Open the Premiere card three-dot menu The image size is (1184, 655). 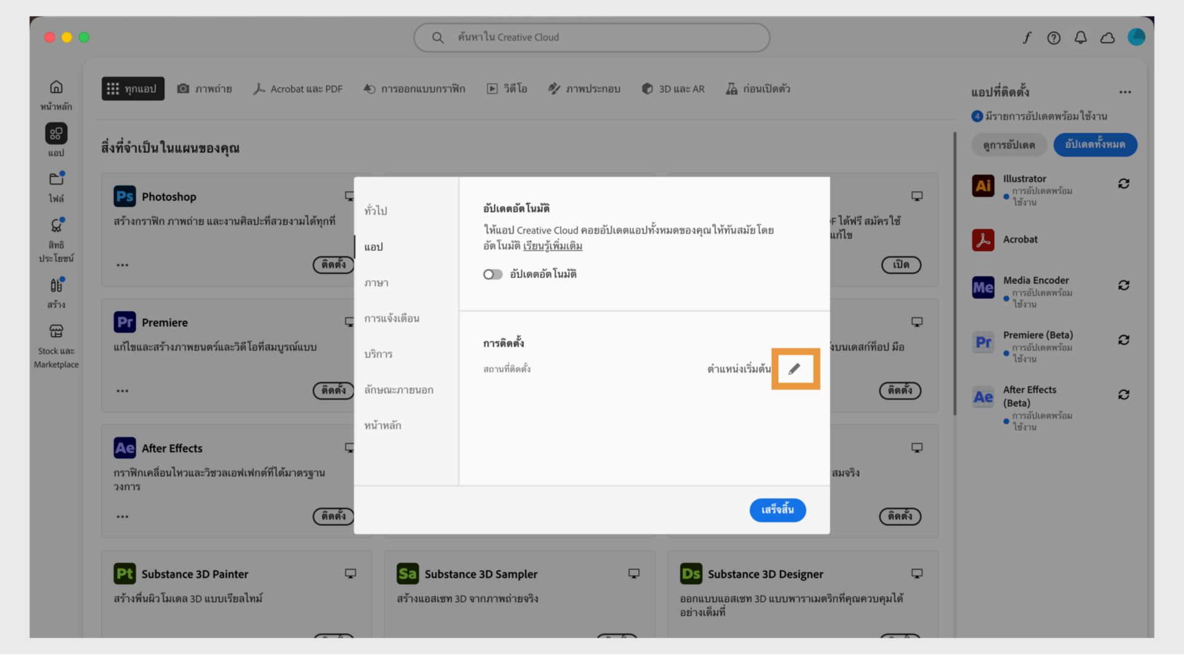[x=123, y=391]
